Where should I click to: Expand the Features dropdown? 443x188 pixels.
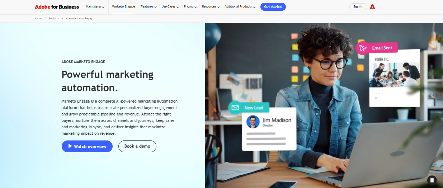click(149, 7)
